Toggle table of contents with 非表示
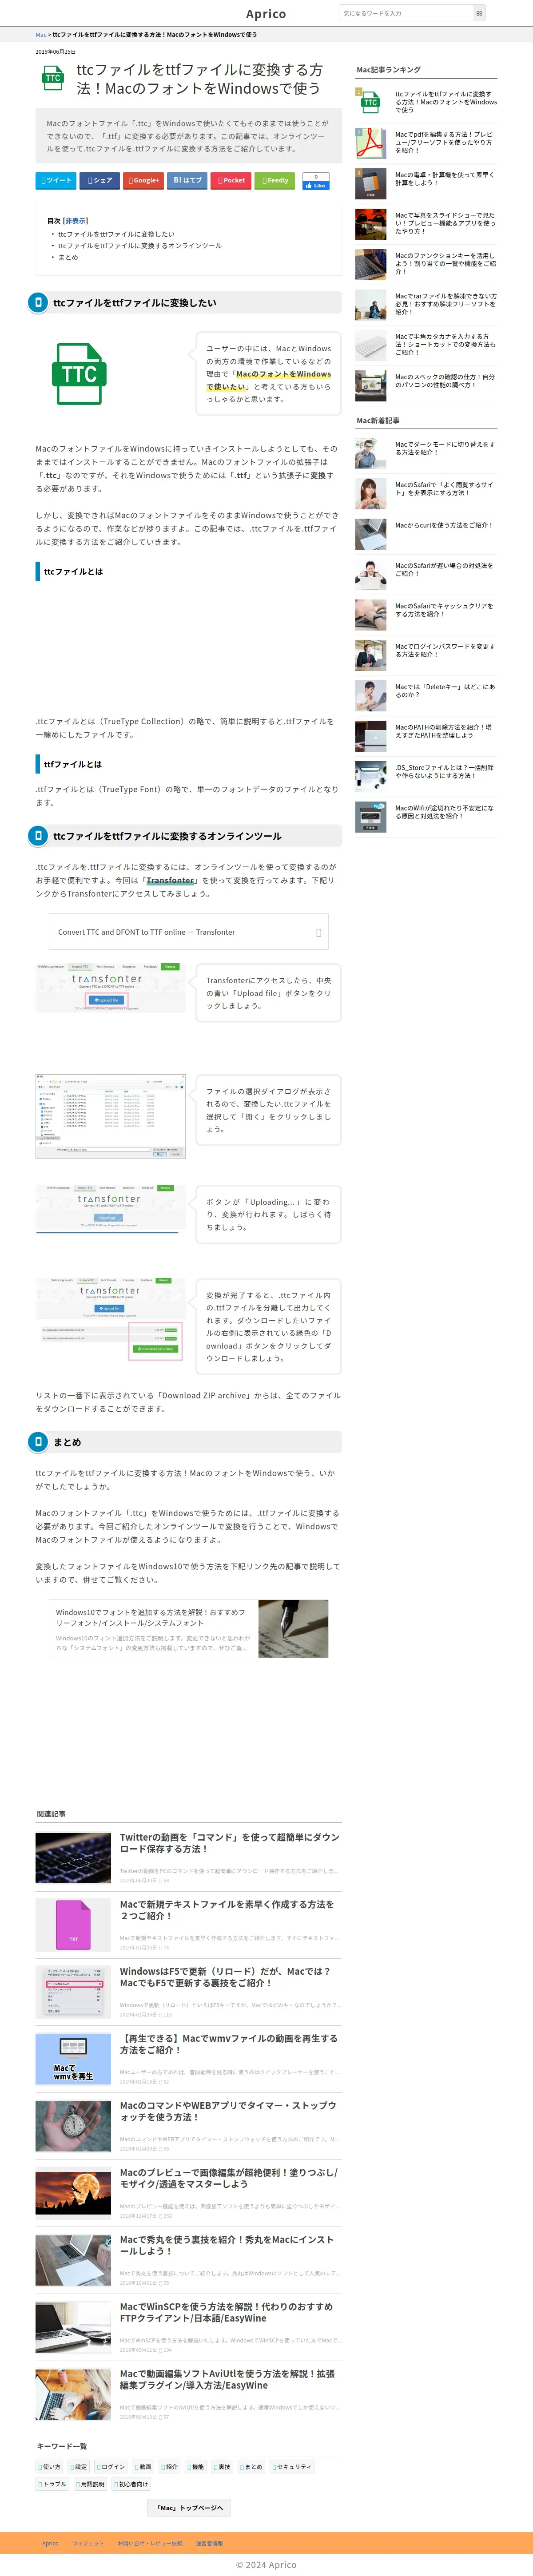The width and height of the screenshot is (533, 2576). coord(75,221)
